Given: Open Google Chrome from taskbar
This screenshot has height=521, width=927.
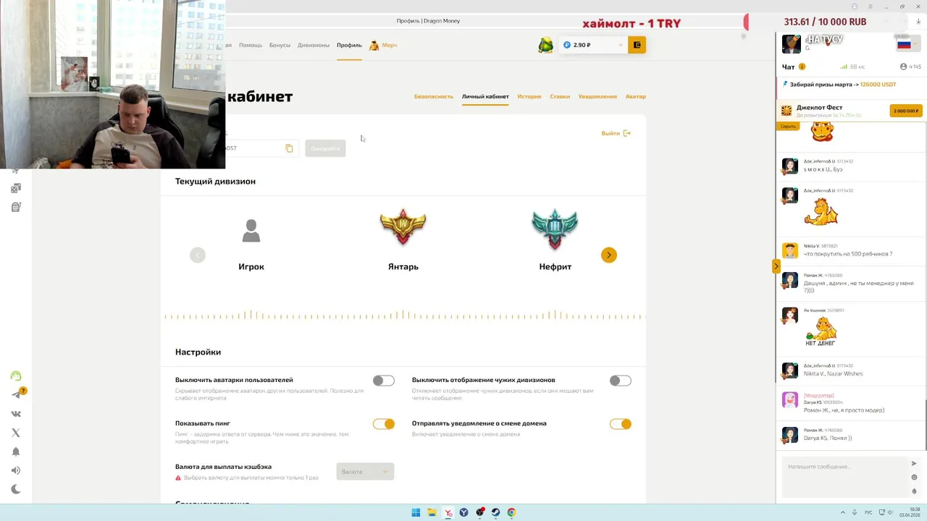Looking at the screenshot, I should (x=511, y=512).
